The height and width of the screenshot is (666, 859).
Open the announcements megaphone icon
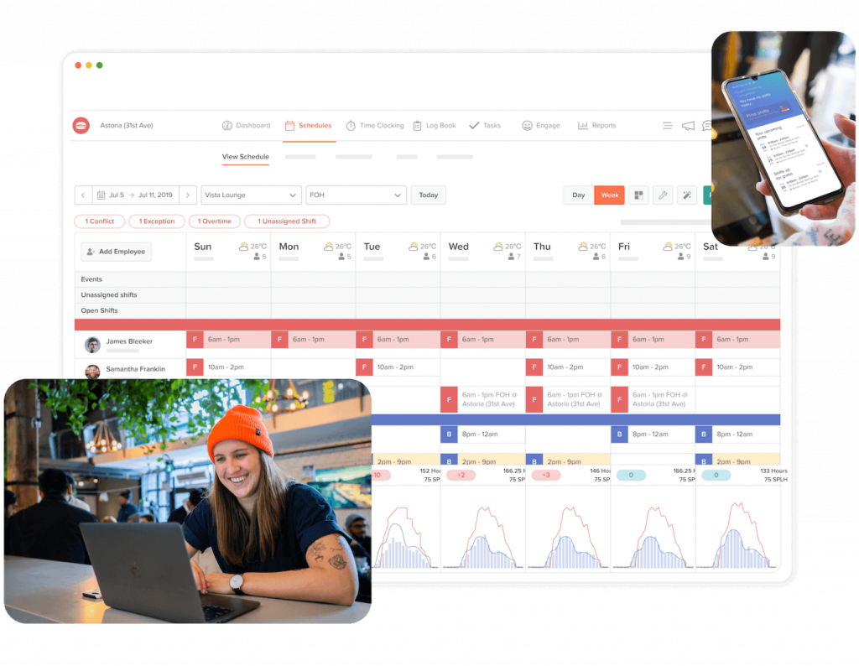(x=688, y=126)
